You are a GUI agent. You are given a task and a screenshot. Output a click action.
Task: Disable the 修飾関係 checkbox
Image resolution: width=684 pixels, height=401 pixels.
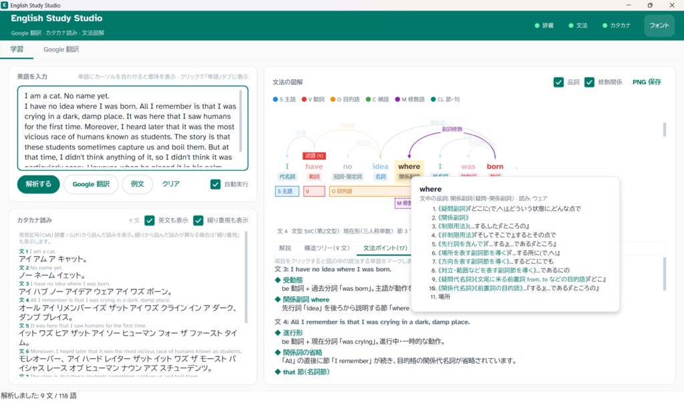pyautogui.click(x=589, y=82)
